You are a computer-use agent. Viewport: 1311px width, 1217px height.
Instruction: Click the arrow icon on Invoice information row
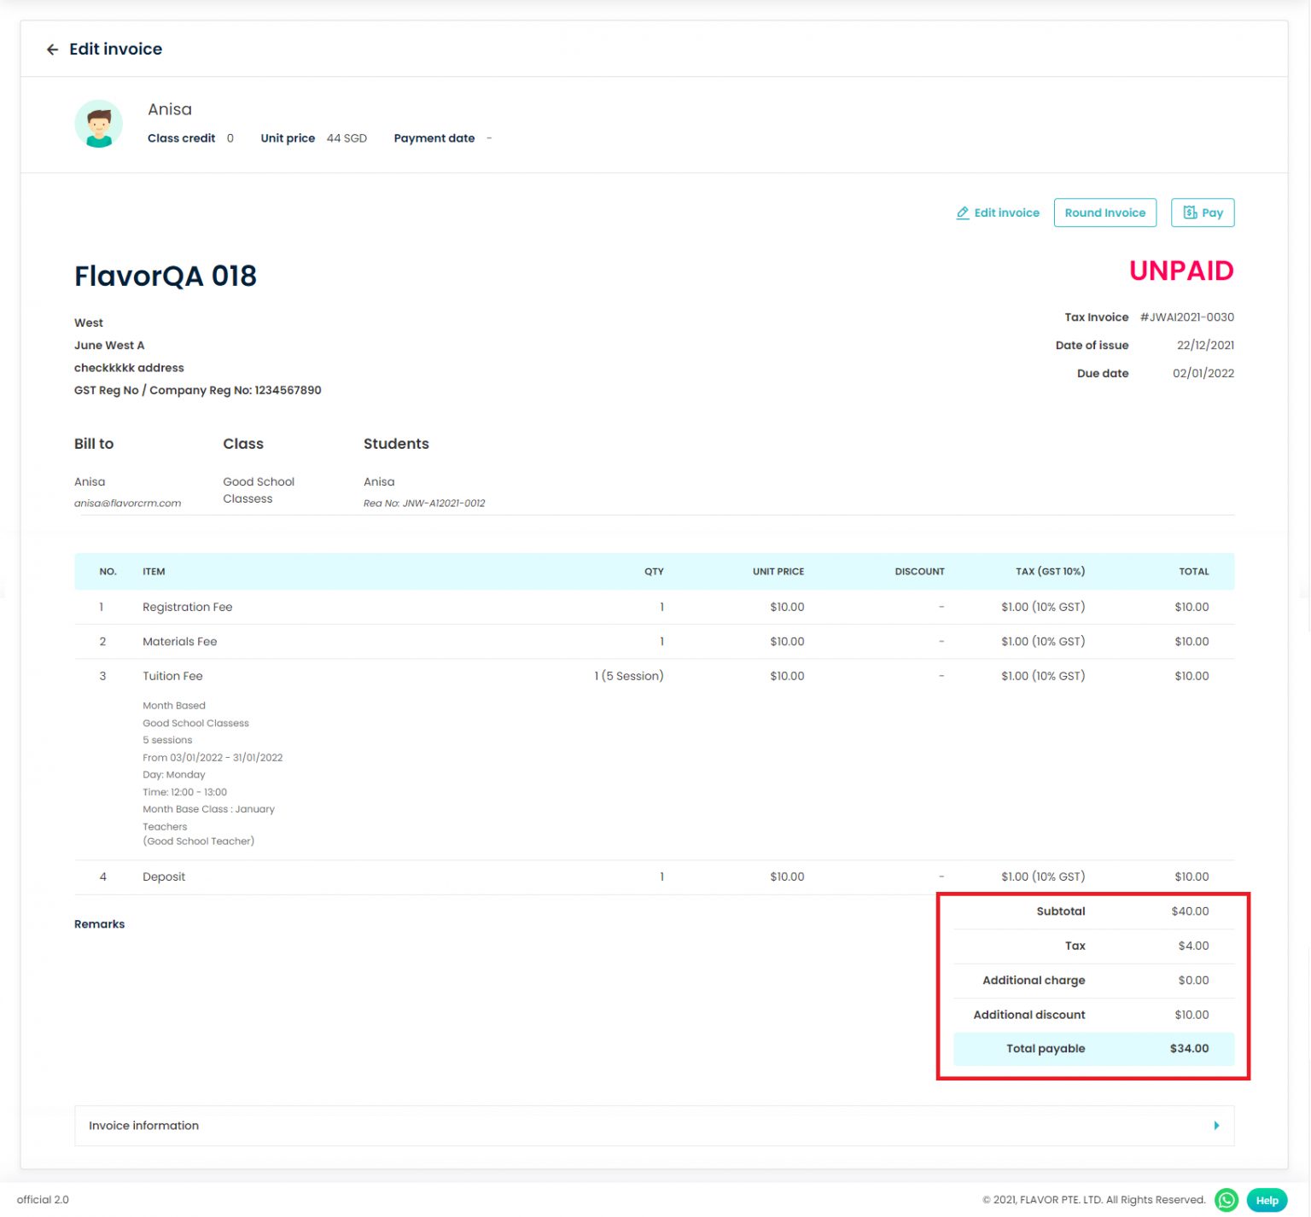pos(1215,1125)
